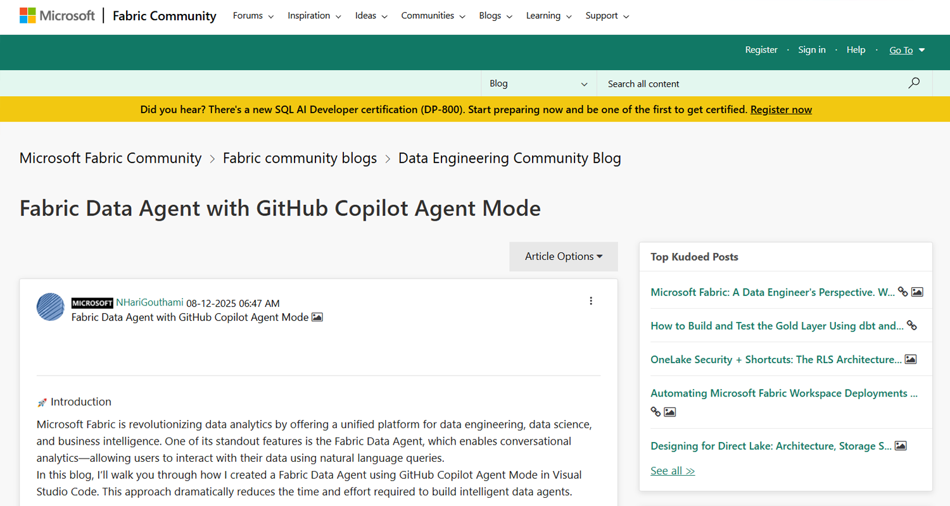This screenshot has width=950, height=506.
Task: Open the Communities dropdown menu
Action: [x=433, y=16]
